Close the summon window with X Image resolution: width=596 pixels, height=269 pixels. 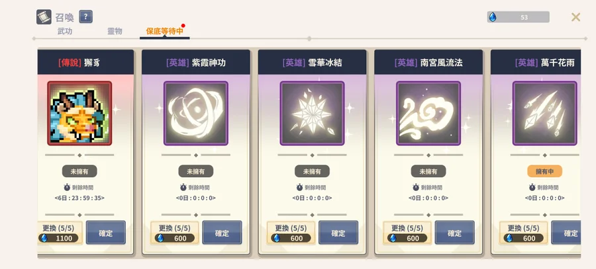coord(575,17)
